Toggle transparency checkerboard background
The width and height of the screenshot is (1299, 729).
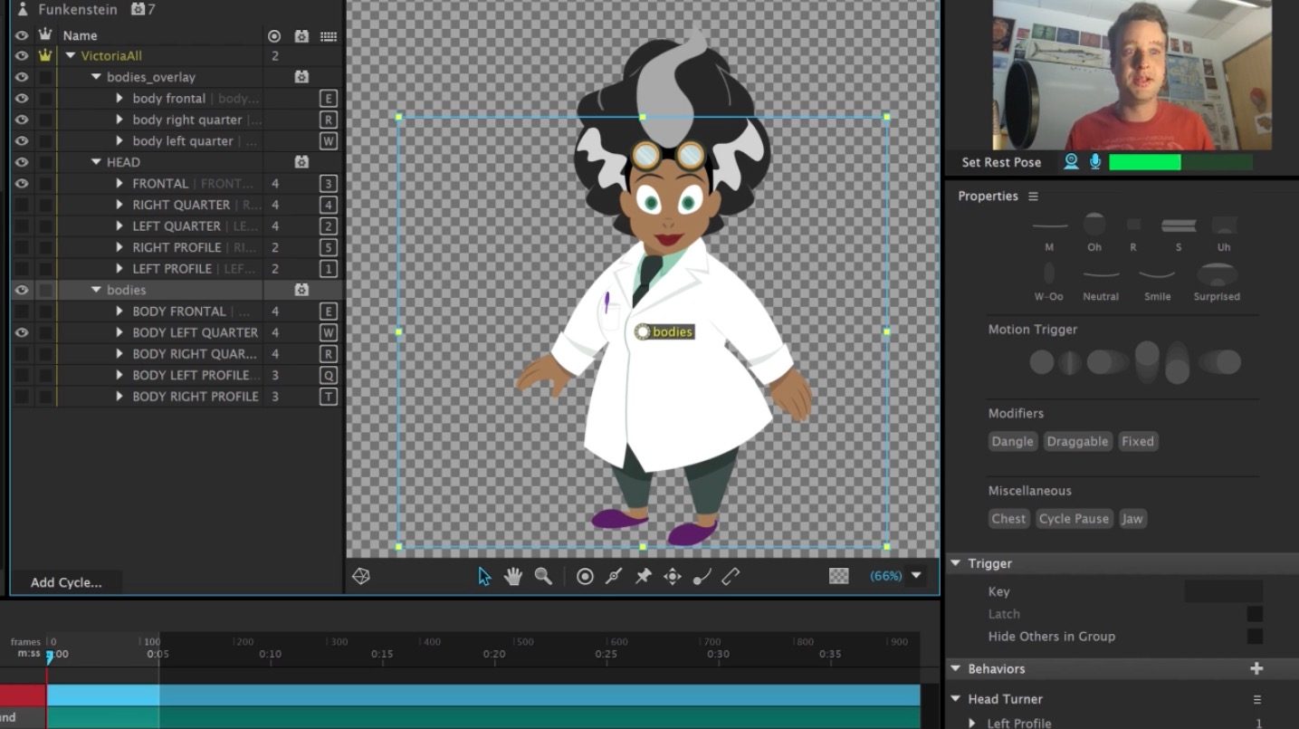(x=839, y=576)
